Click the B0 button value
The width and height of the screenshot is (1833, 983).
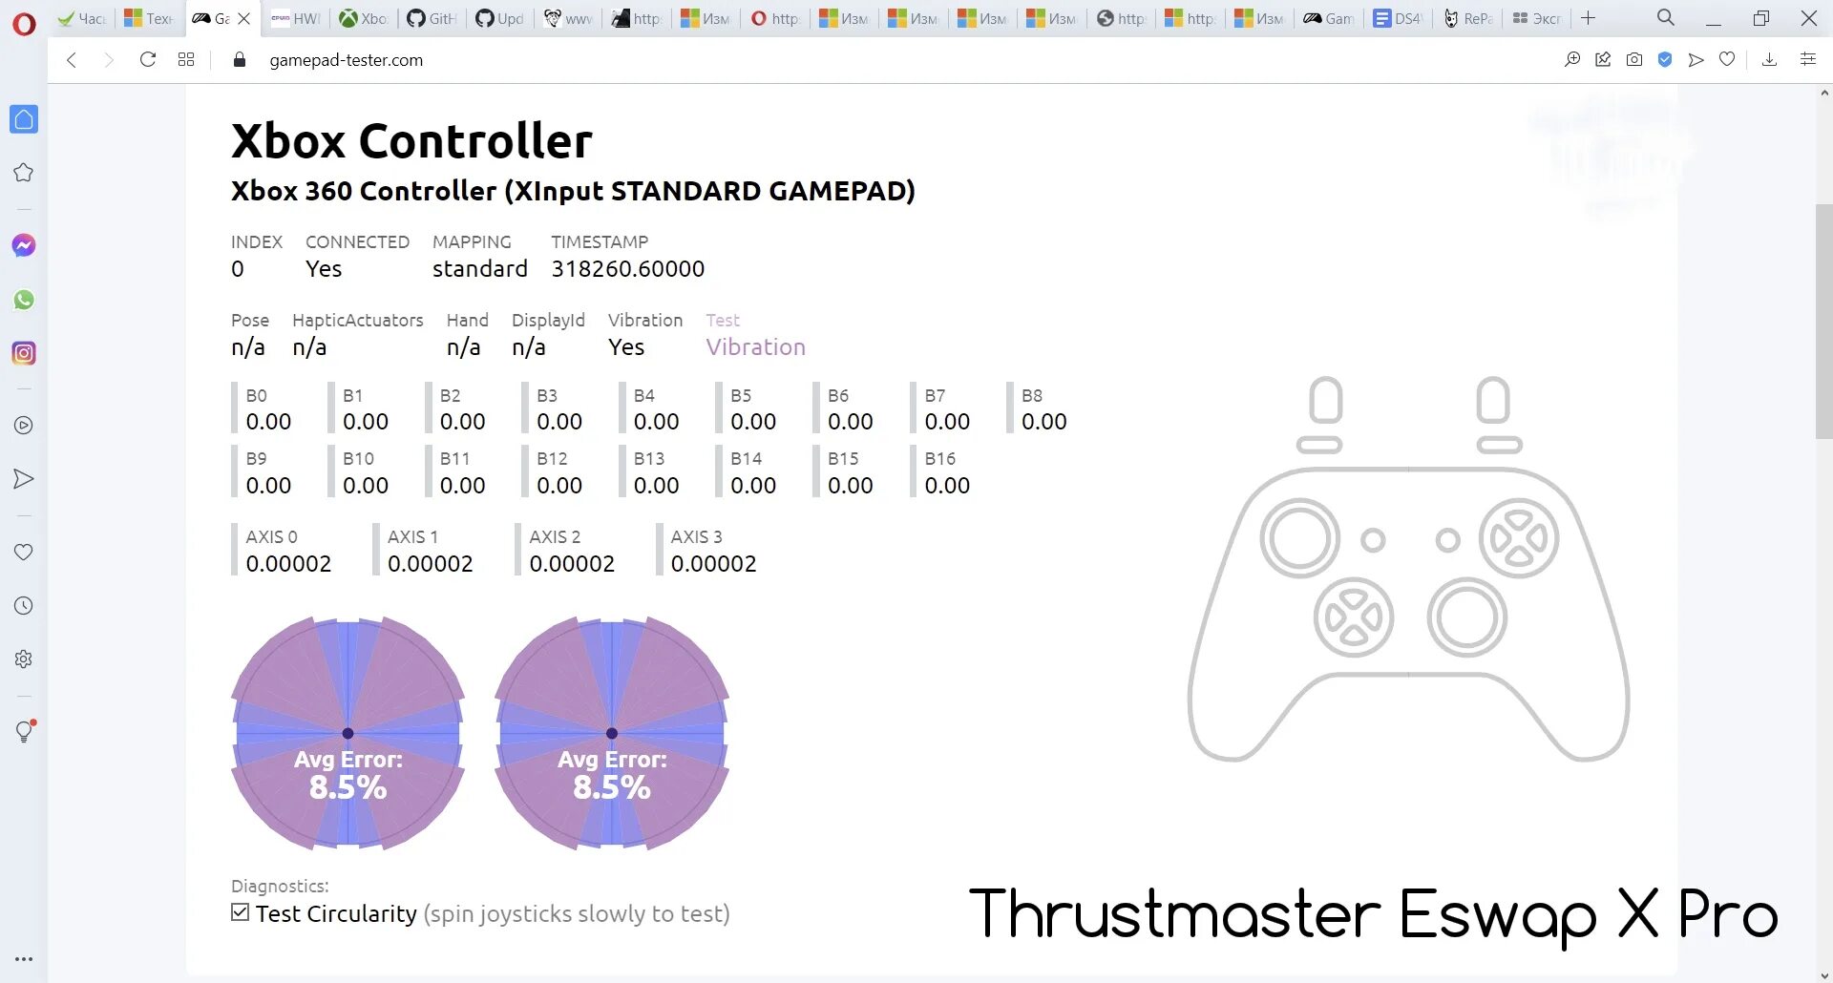coord(268,422)
